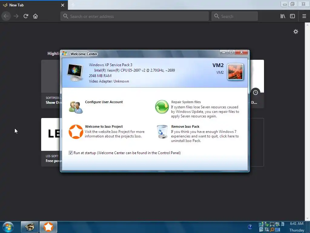The height and width of the screenshot is (233, 310).
Task: Open the LEE-SOFT highlight card
Action: (51, 142)
